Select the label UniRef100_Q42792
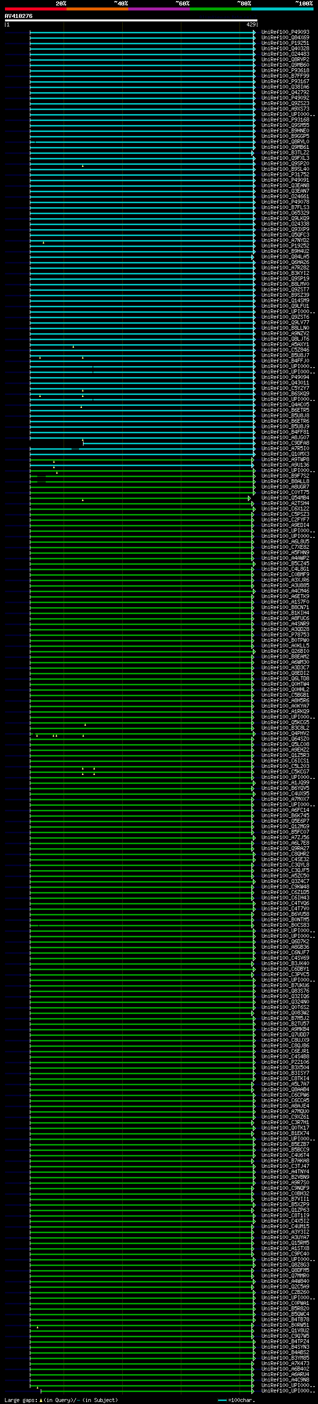This screenshot has height=1404, width=318. (x=285, y=92)
